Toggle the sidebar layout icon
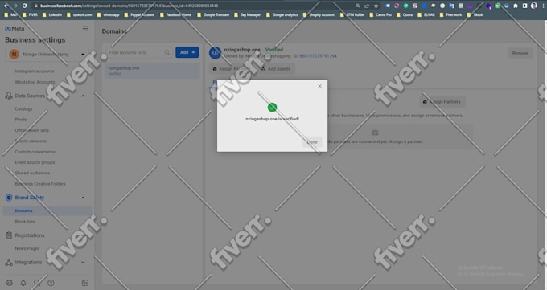This screenshot has height=290, width=547. pos(84,283)
